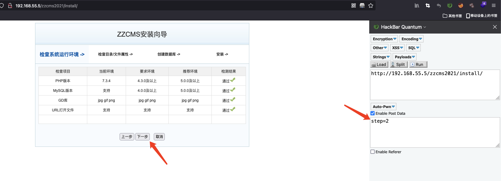501x181 pixels.
Task: Click the ZZCMS安装向导 heading
Action: coord(142,34)
